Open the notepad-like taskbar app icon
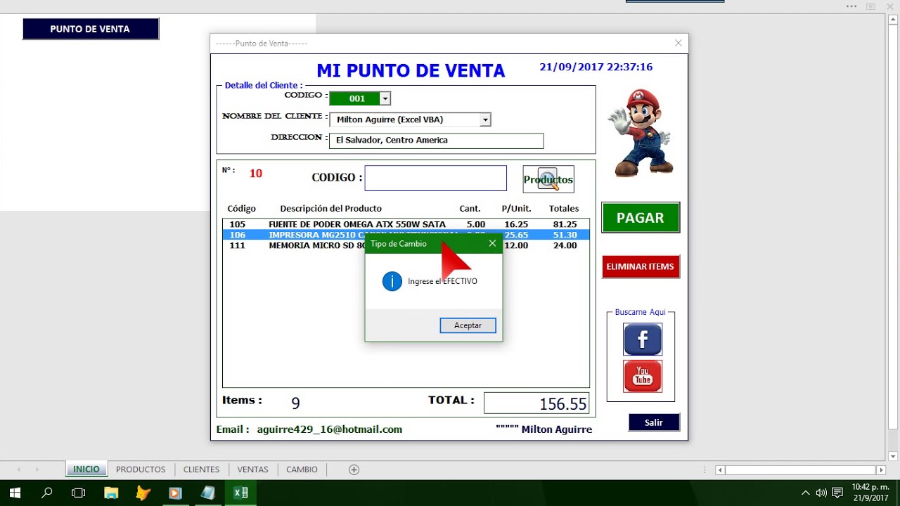 [208, 493]
